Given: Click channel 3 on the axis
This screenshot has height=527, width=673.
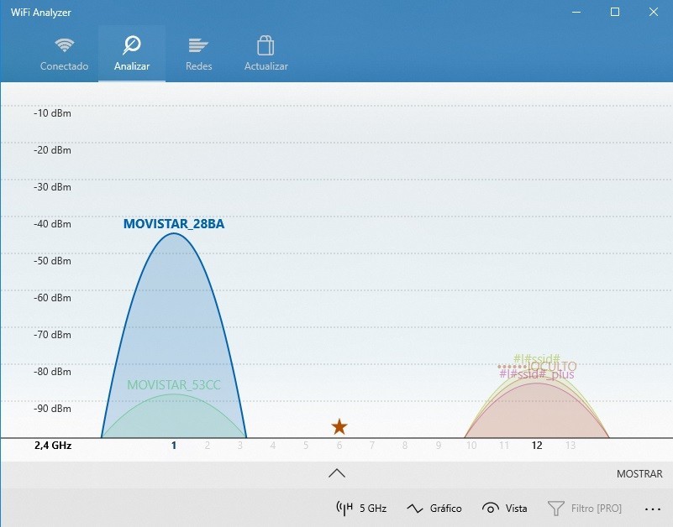Looking at the screenshot, I should (x=240, y=446).
